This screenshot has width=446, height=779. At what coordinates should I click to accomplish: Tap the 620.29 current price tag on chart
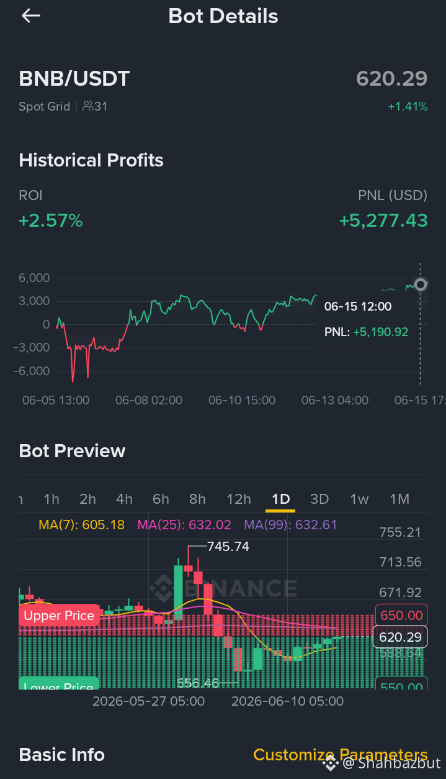pyautogui.click(x=400, y=637)
